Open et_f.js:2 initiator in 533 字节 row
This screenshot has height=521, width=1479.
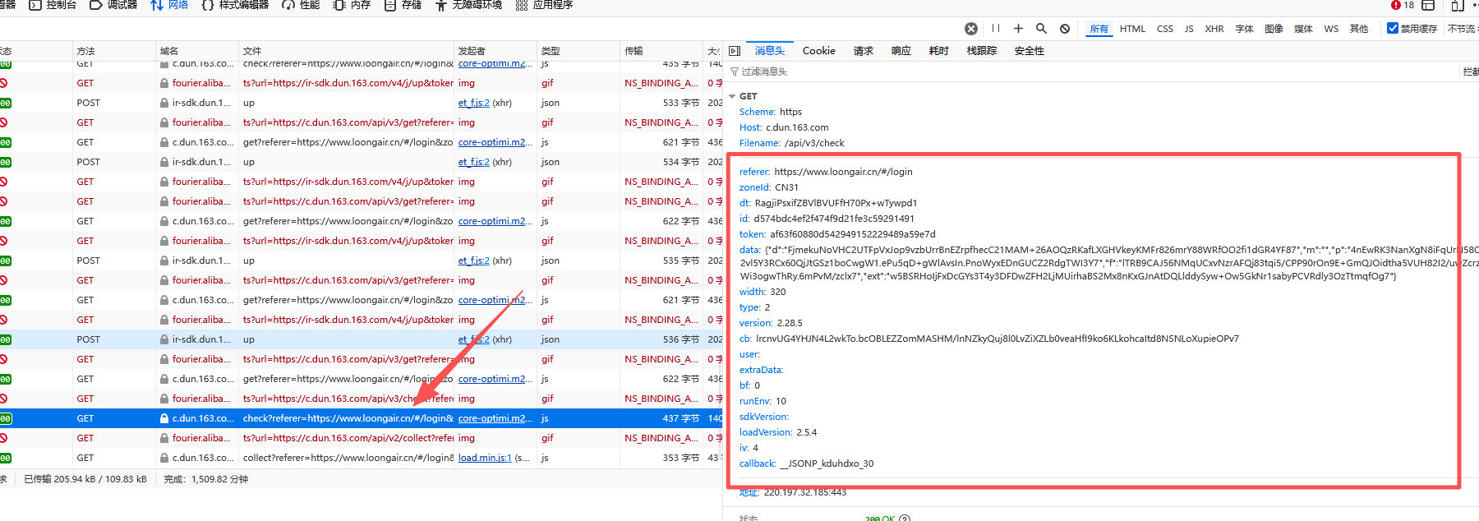coord(474,103)
